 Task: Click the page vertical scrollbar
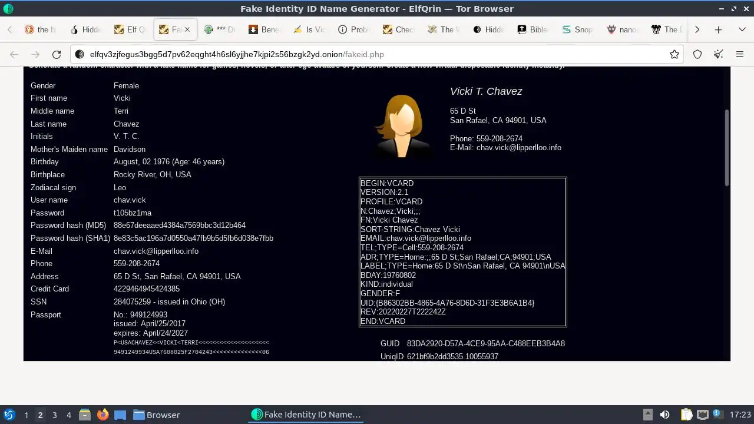(727, 147)
